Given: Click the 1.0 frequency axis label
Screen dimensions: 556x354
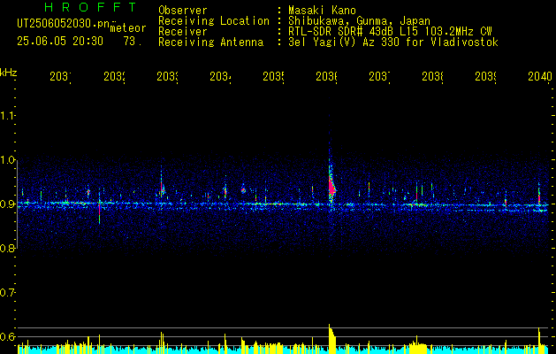Looking at the screenshot, I should coord(7,160).
